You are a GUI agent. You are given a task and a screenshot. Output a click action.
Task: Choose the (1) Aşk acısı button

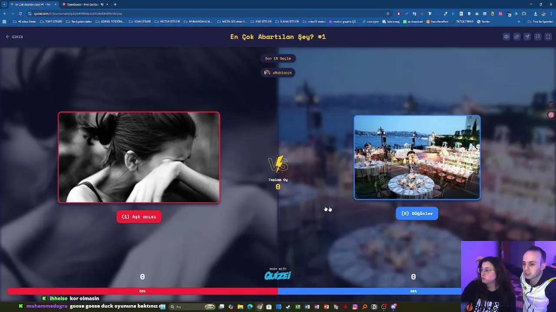pyautogui.click(x=139, y=217)
